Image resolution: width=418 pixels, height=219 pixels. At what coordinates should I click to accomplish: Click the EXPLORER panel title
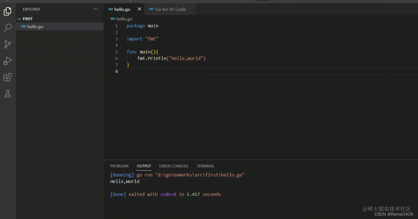31,9
